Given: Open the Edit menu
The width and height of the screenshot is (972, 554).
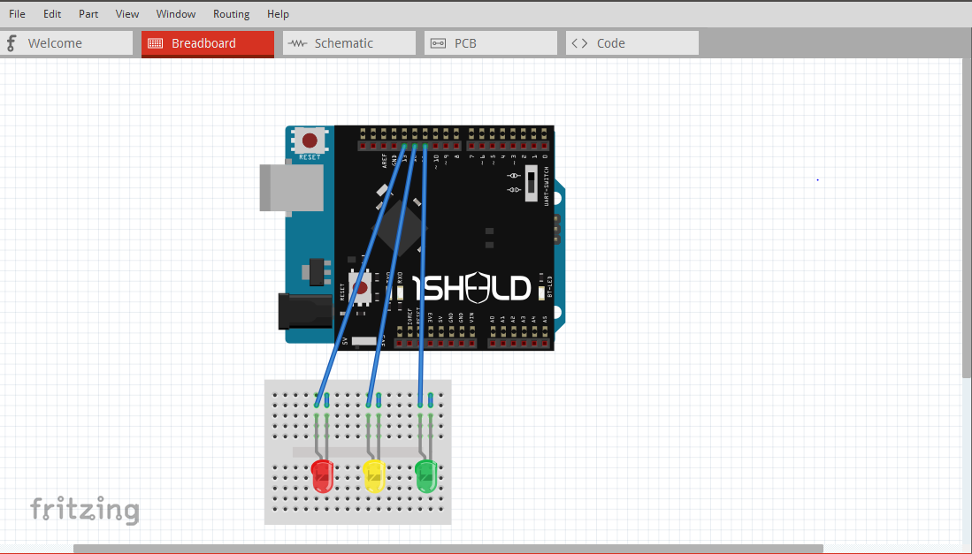Looking at the screenshot, I should 51,13.
